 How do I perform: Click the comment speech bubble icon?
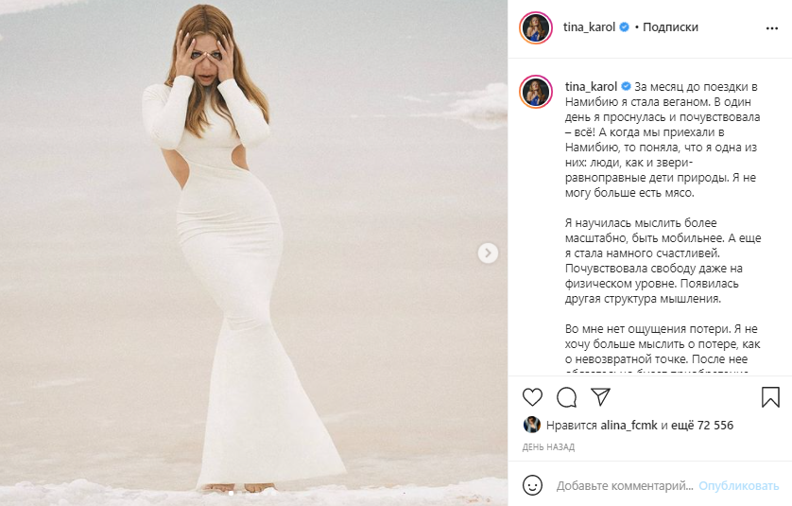[566, 396]
